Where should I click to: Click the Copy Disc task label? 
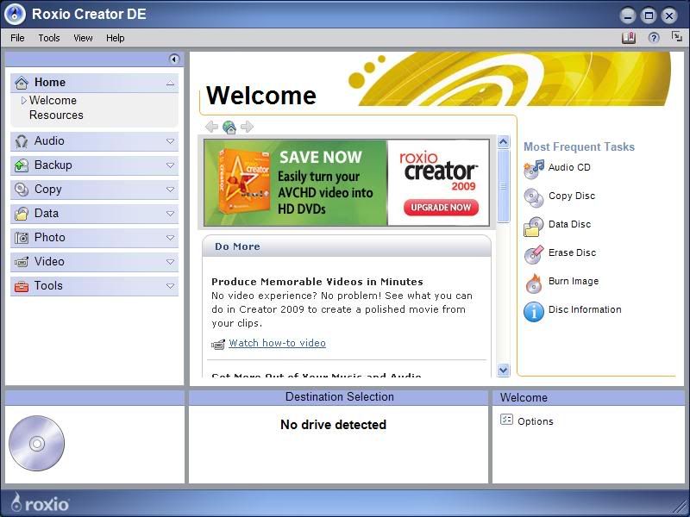pos(572,196)
